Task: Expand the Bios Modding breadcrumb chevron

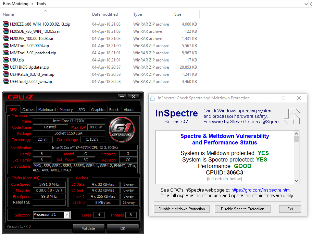Action: (32, 4)
